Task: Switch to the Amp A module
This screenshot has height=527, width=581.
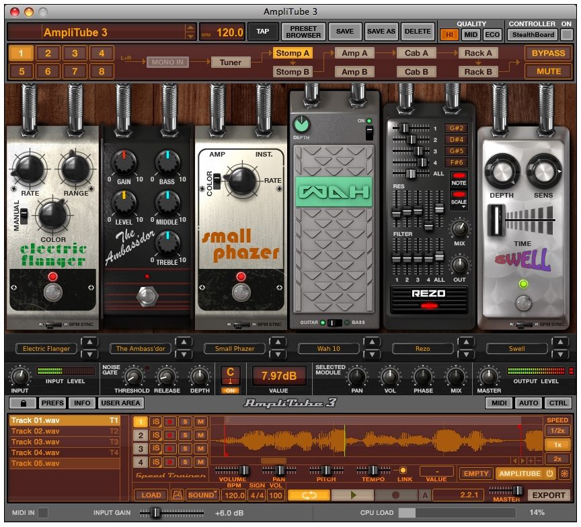Action: [354, 53]
